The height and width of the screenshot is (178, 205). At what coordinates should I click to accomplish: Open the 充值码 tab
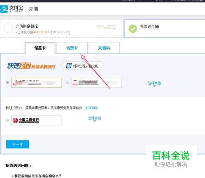pyautogui.click(x=104, y=48)
